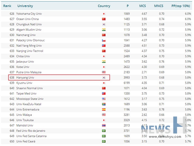
Task: Click the Spanish flag beside Univ Extremadura
Action: coord(104,109)
